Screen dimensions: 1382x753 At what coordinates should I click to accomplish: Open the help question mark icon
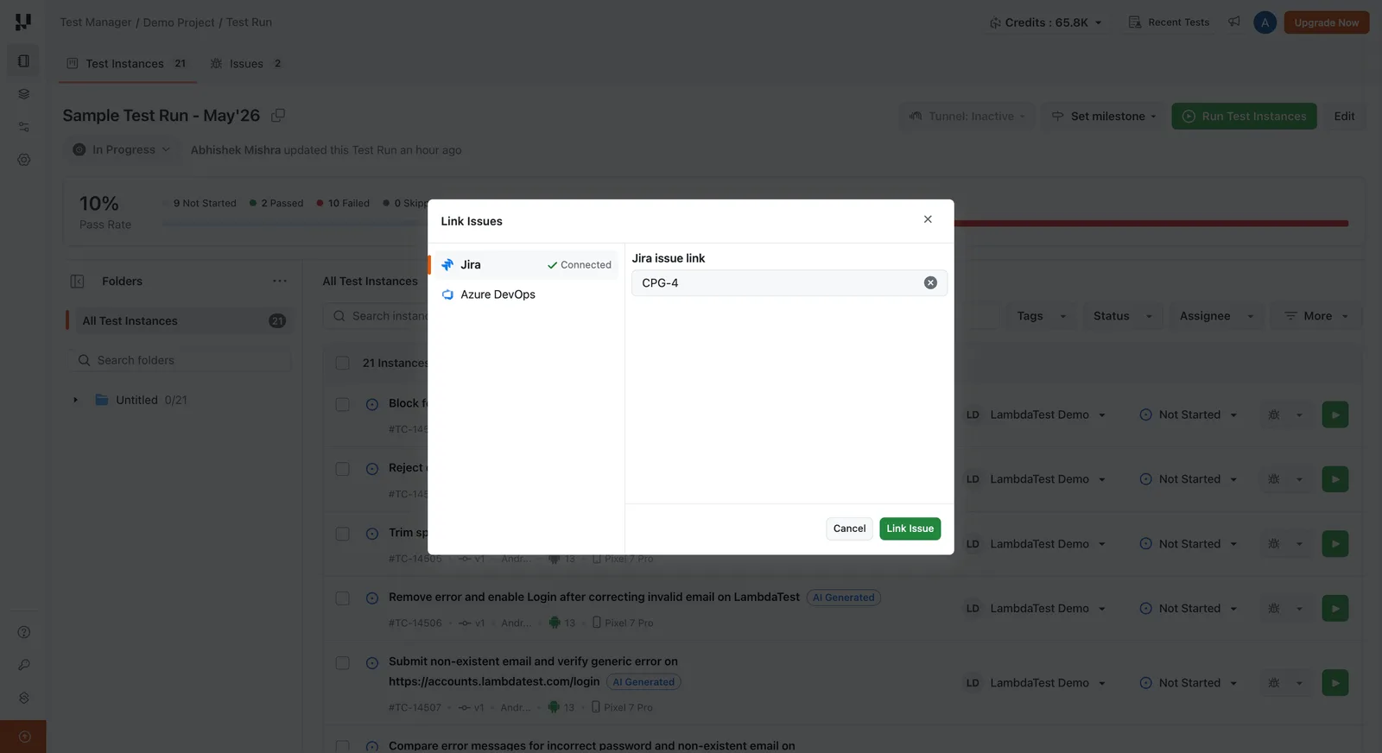pyautogui.click(x=23, y=632)
